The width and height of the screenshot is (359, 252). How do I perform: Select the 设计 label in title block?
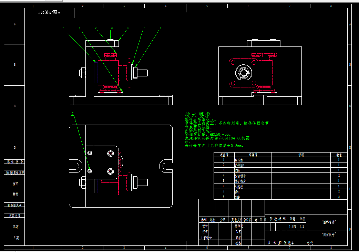tap(205, 226)
